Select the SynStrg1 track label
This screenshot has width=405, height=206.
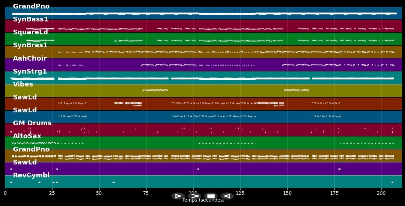pyautogui.click(x=30, y=71)
